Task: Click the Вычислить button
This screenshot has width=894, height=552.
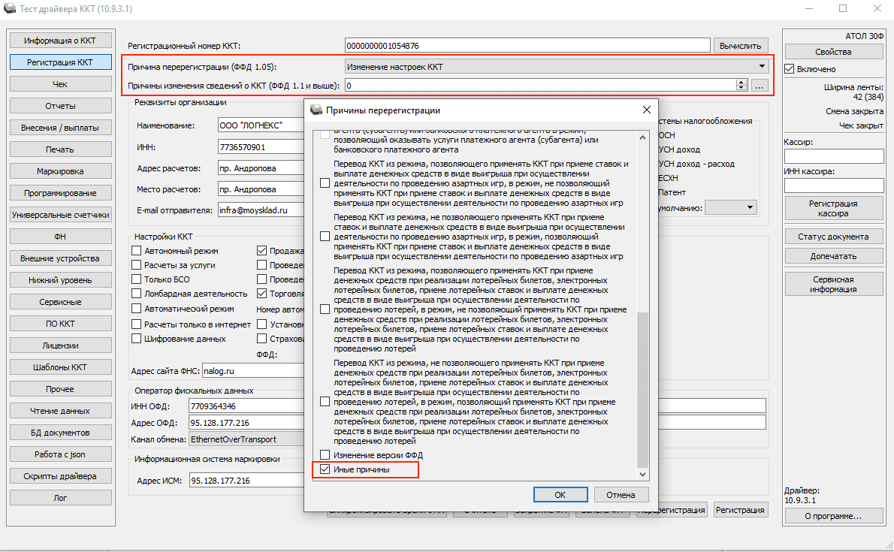Action: pos(741,46)
